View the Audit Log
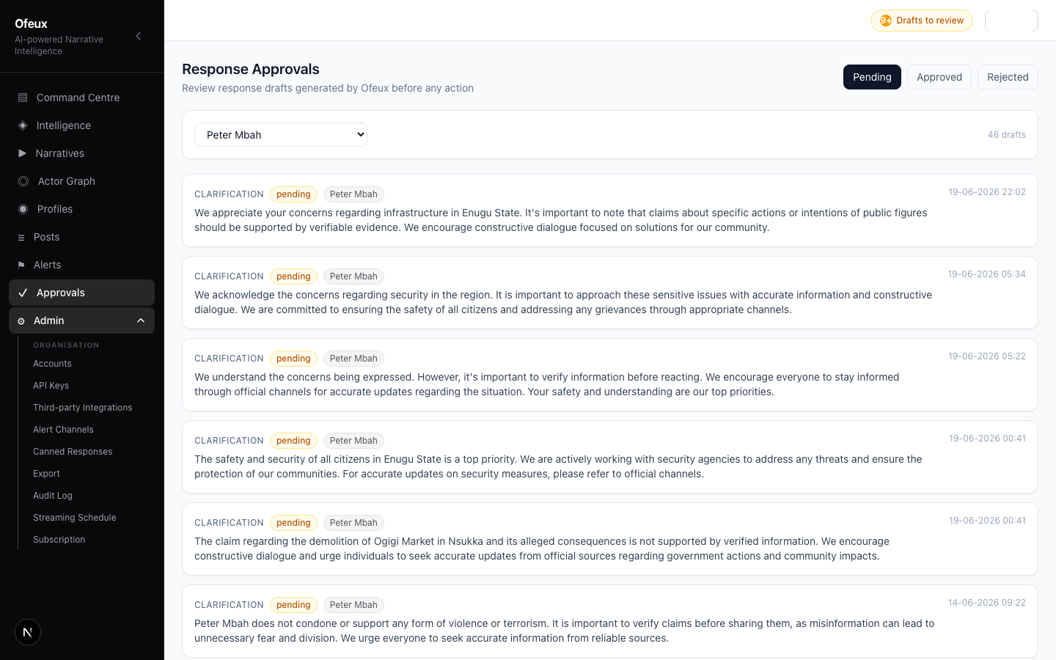This screenshot has width=1056, height=660. [x=53, y=496]
